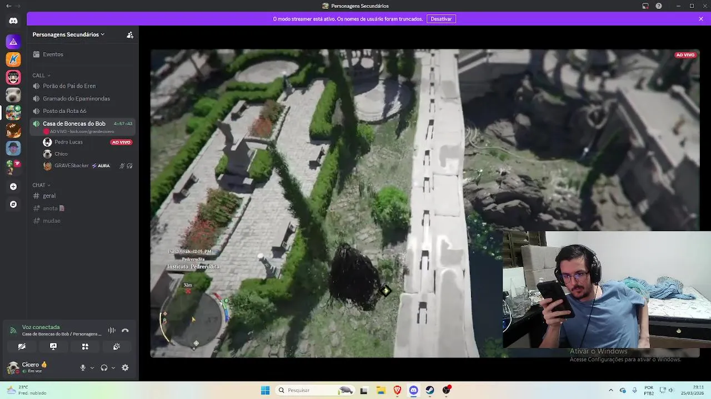Open OBS Studio from the taskbar
This screenshot has width=711, height=399.
click(447, 390)
